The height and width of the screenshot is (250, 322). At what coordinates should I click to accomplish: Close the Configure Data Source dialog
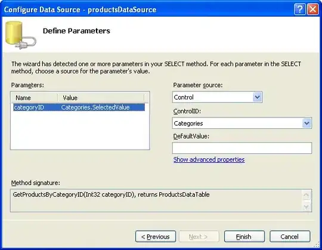tap(312, 10)
